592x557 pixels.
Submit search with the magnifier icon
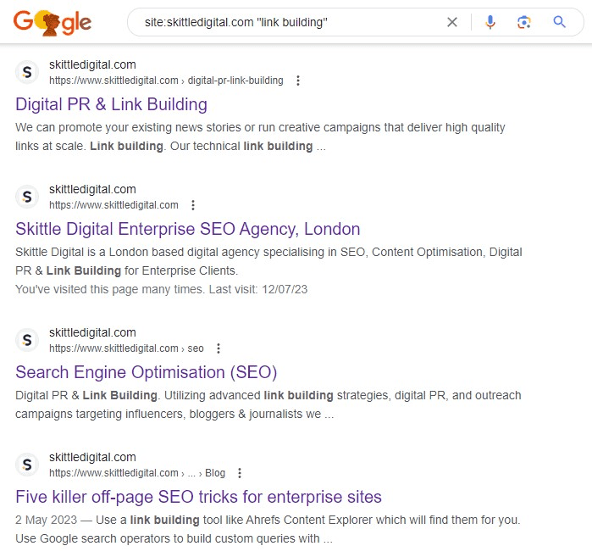click(559, 22)
